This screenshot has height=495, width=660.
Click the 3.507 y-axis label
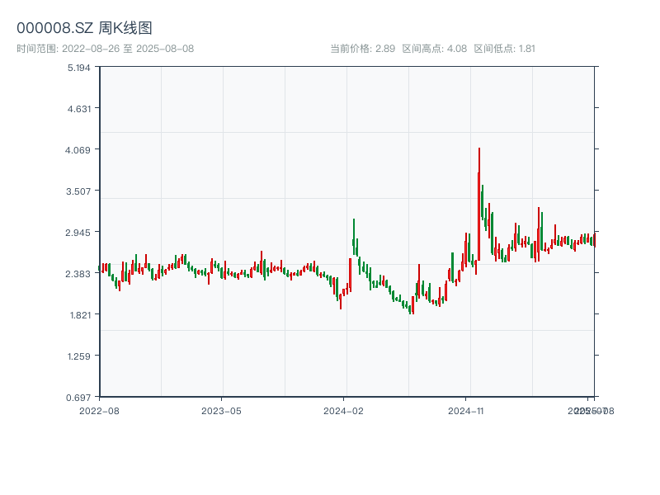(78, 191)
